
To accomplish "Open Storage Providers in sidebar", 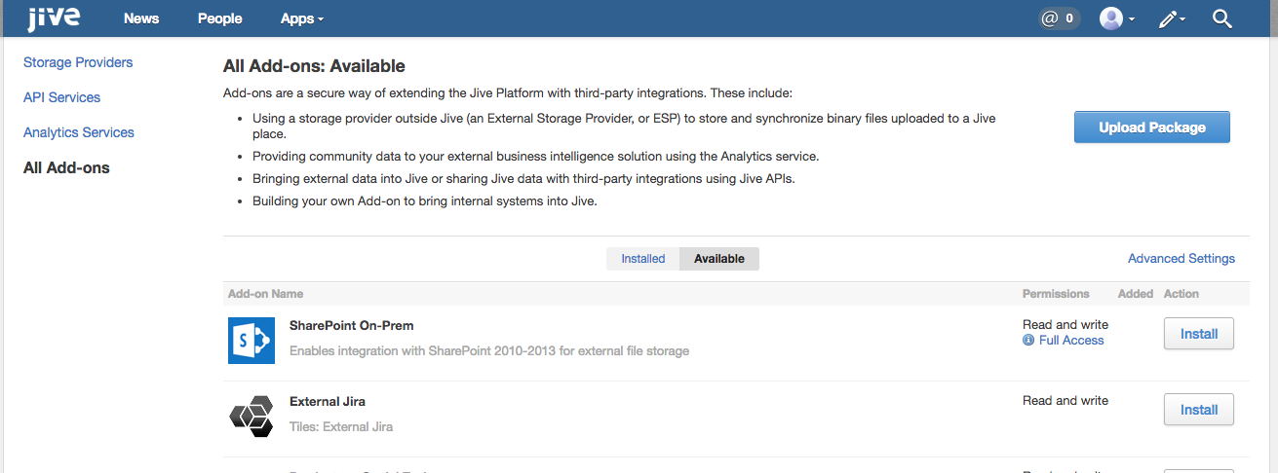I will click(78, 62).
